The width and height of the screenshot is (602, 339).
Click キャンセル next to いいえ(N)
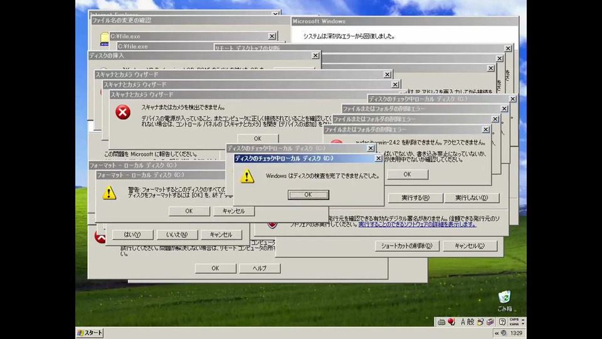coord(221,234)
